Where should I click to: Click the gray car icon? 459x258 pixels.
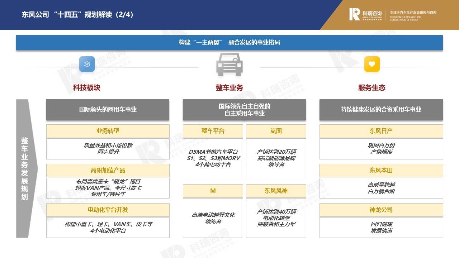pyautogui.click(x=229, y=64)
